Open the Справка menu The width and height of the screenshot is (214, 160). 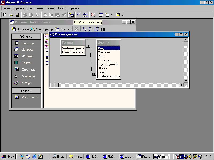(x=73, y=8)
